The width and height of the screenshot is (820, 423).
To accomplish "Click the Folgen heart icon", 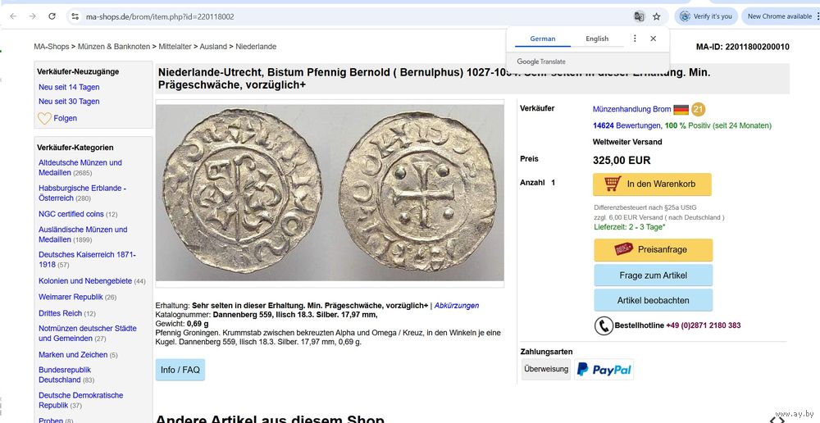I will pos(44,118).
